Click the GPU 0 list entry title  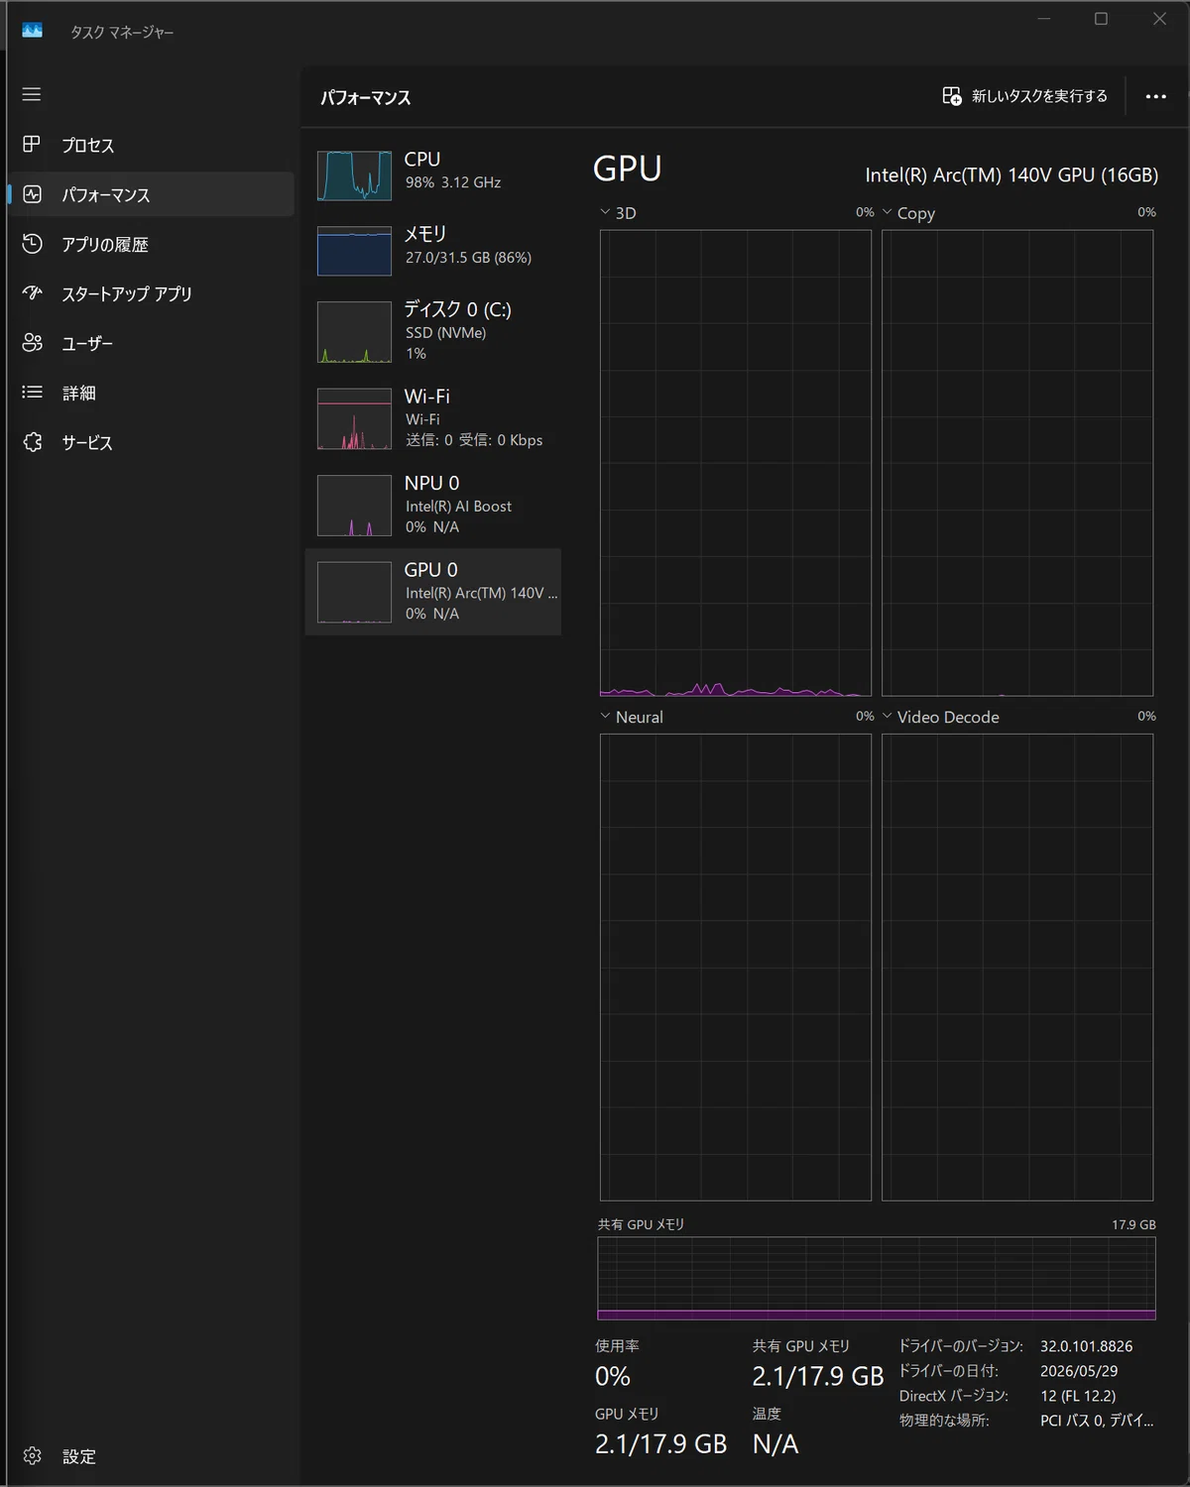(x=430, y=570)
